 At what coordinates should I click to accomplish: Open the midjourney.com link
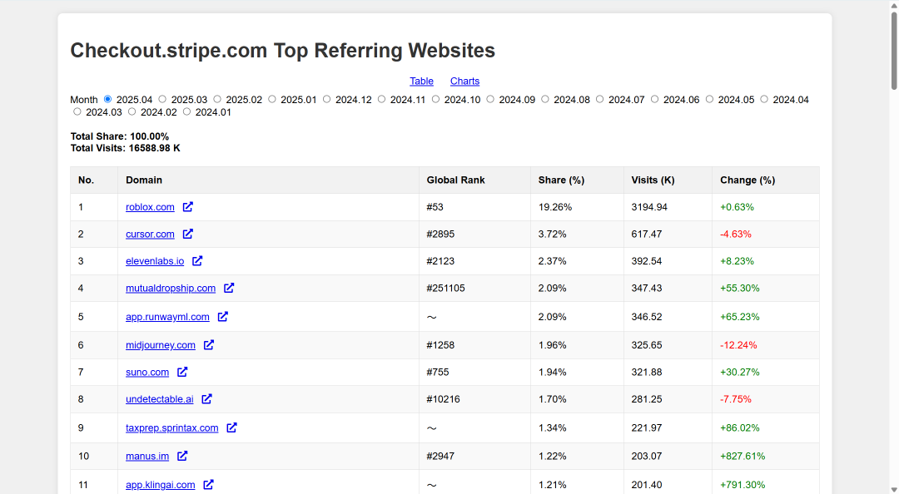(161, 345)
